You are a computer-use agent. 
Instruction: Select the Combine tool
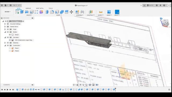click(x=62, y=12)
